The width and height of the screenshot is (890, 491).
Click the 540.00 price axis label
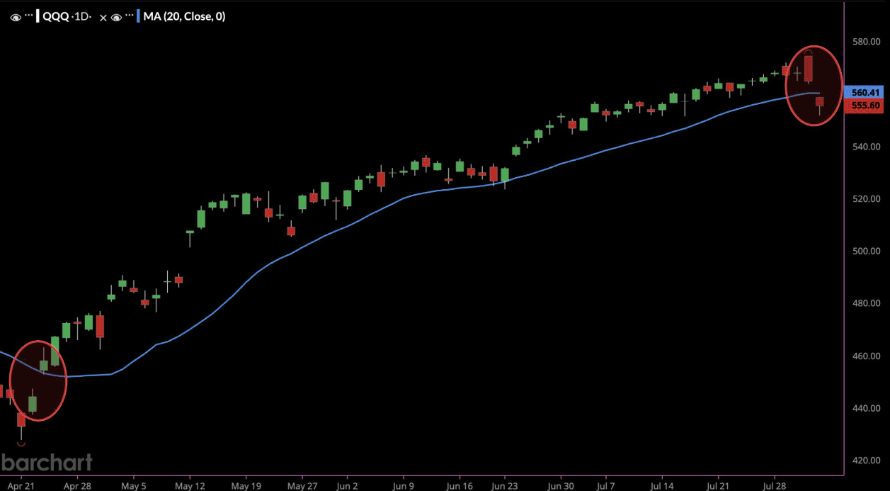click(x=866, y=147)
